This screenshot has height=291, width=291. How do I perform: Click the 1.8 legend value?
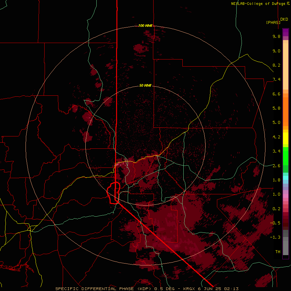pos(276,180)
